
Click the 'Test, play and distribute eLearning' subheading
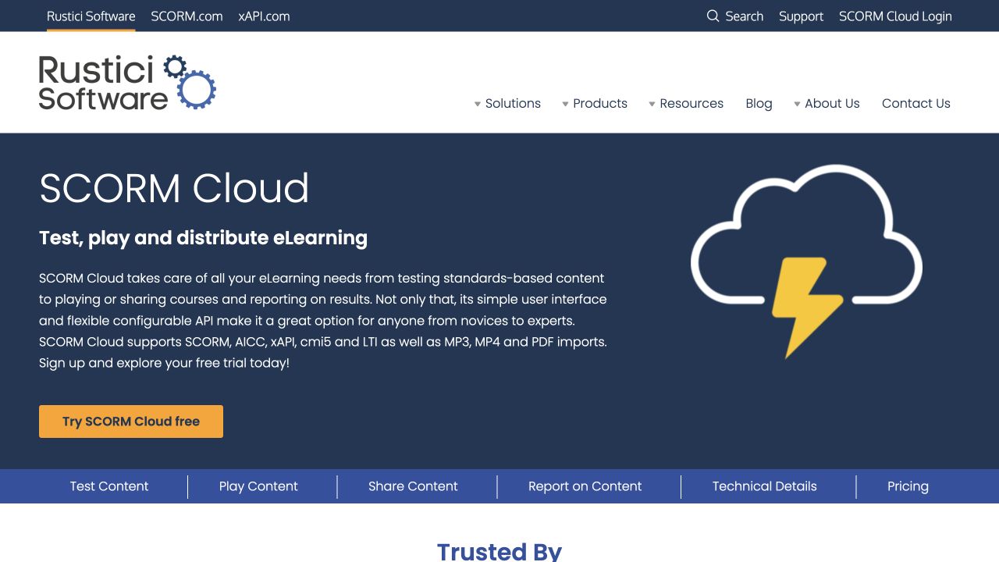203,238
